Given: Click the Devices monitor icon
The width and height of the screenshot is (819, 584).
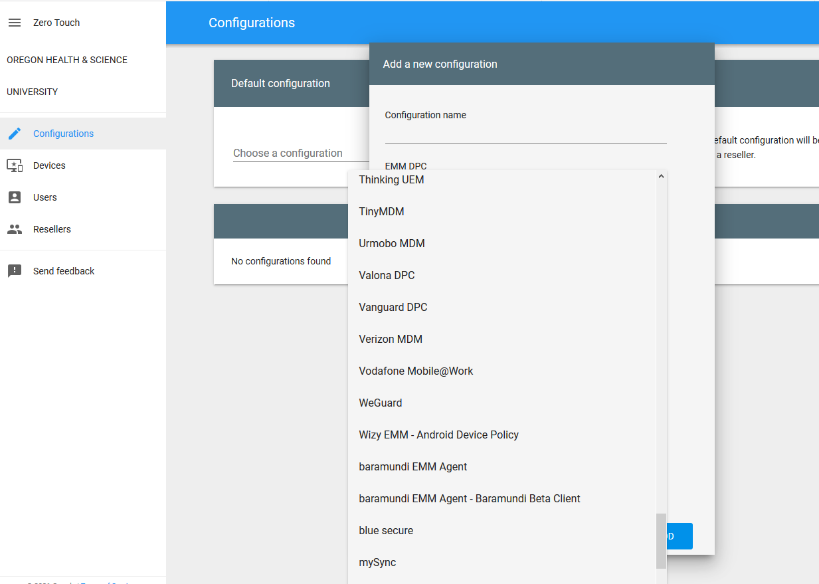Looking at the screenshot, I should click(15, 165).
